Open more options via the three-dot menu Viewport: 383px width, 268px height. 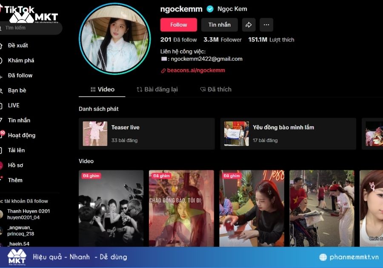coord(266,25)
